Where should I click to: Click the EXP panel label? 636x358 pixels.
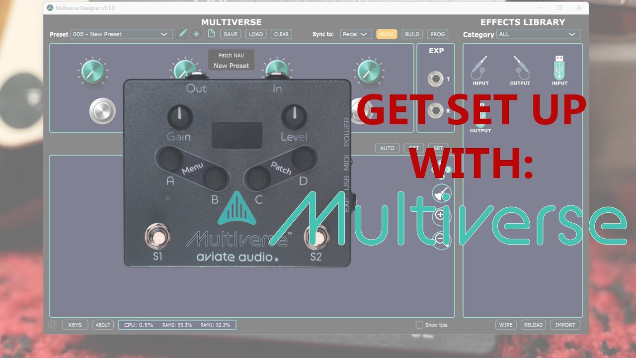[436, 50]
